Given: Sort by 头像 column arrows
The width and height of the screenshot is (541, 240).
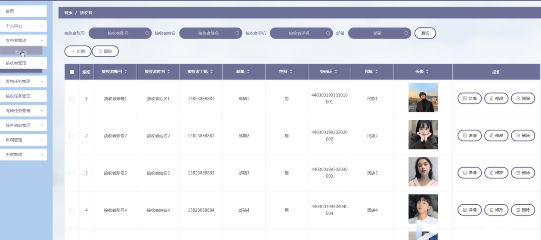Looking at the screenshot, I should click(427, 72).
